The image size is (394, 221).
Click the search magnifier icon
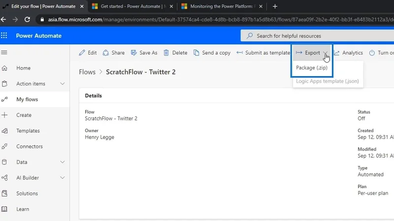point(250,35)
